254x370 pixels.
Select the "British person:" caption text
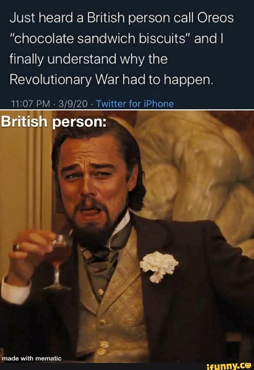(x=54, y=122)
